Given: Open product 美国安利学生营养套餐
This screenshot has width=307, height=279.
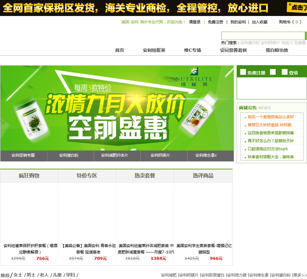Looking at the screenshot, I should [x=204, y=249].
